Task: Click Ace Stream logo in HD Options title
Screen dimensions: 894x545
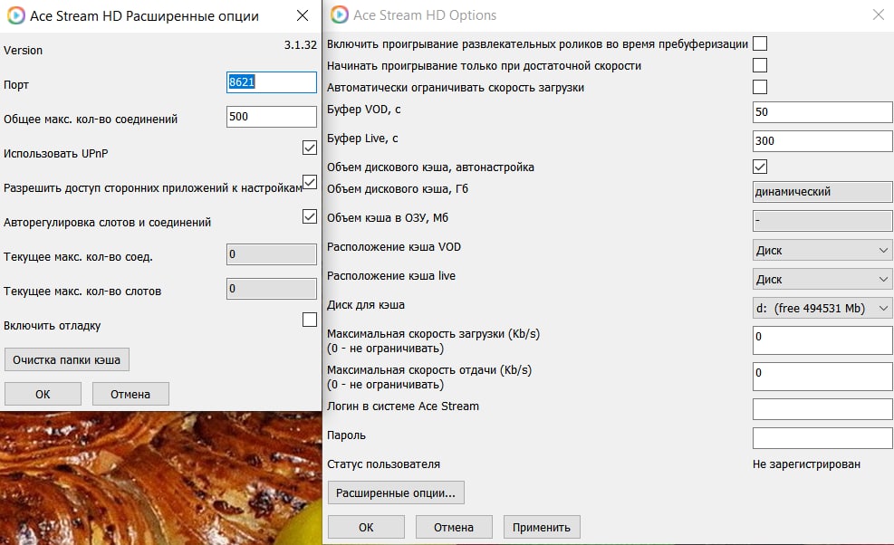Action: (x=340, y=14)
